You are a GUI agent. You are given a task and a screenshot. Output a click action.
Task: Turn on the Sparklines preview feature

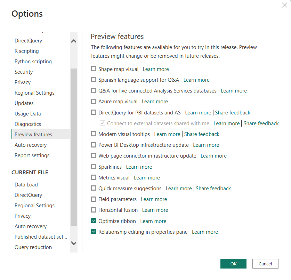(x=94, y=167)
